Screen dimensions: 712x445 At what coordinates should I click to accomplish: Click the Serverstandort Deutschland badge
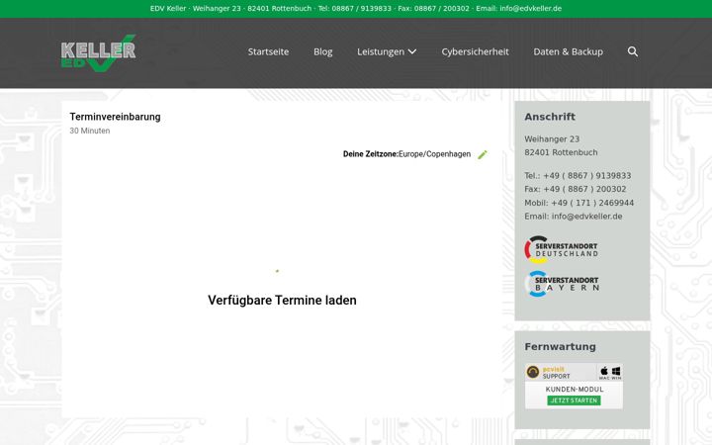pos(562,249)
